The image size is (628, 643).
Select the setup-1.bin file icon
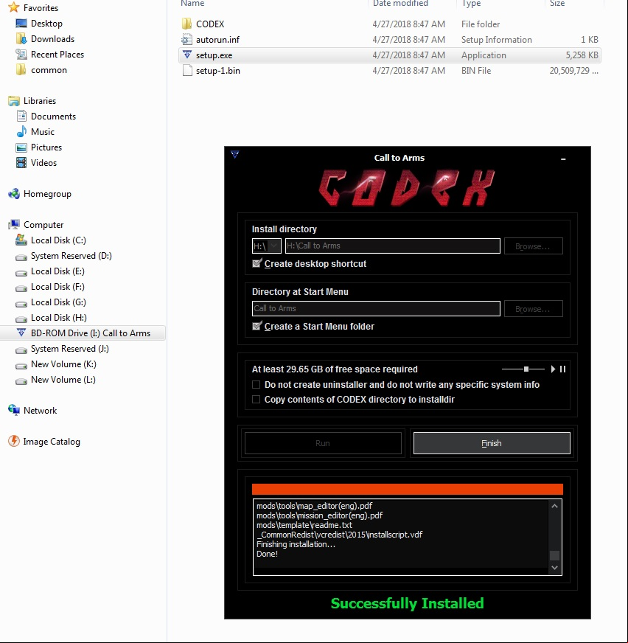tap(187, 71)
